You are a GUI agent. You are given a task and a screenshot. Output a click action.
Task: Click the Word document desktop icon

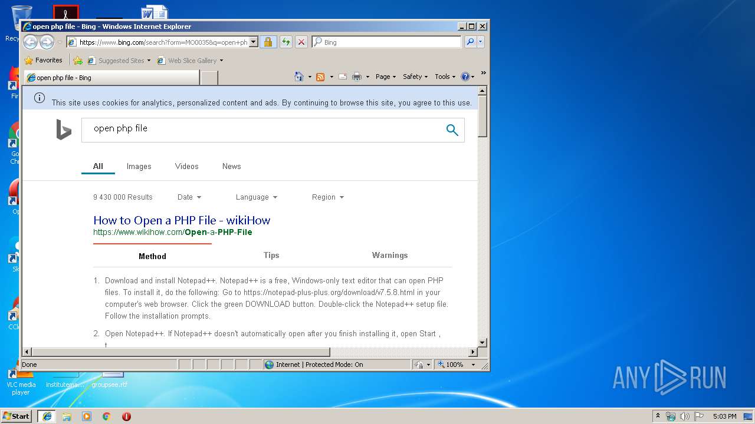(x=154, y=12)
